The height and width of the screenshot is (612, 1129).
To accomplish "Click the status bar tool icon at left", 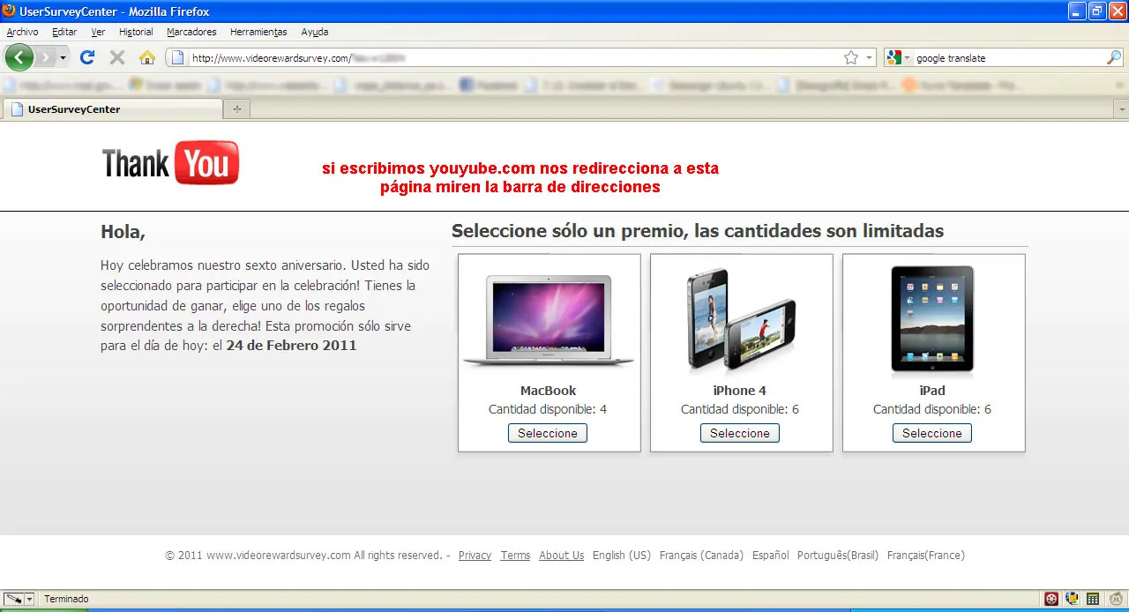I will point(13,599).
